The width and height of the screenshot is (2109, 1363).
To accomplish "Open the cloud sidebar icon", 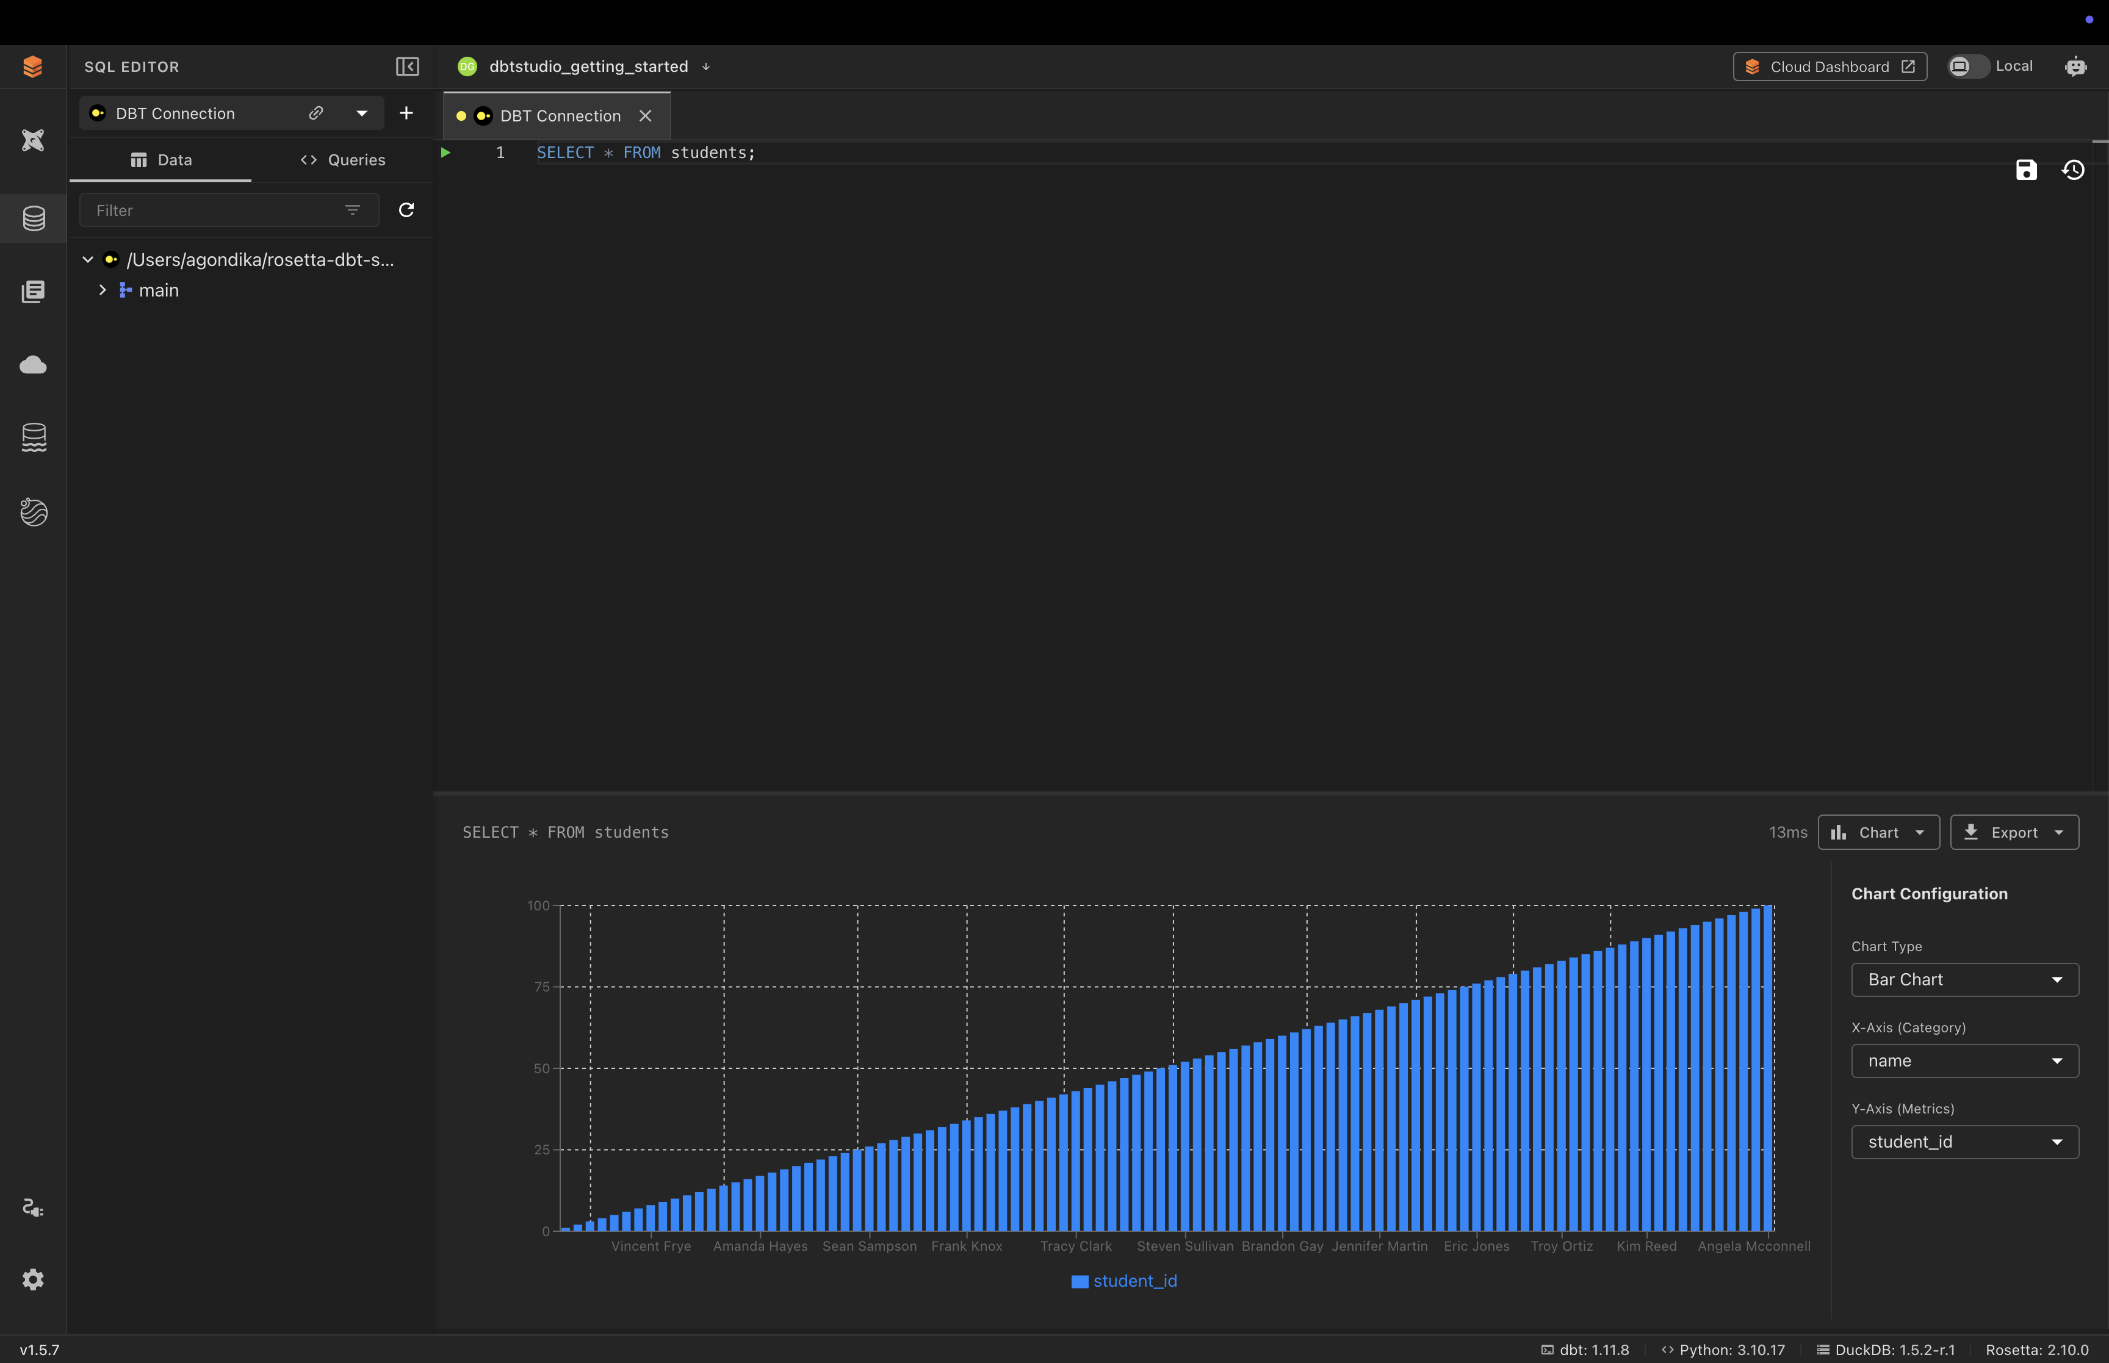I will [x=33, y=365].
